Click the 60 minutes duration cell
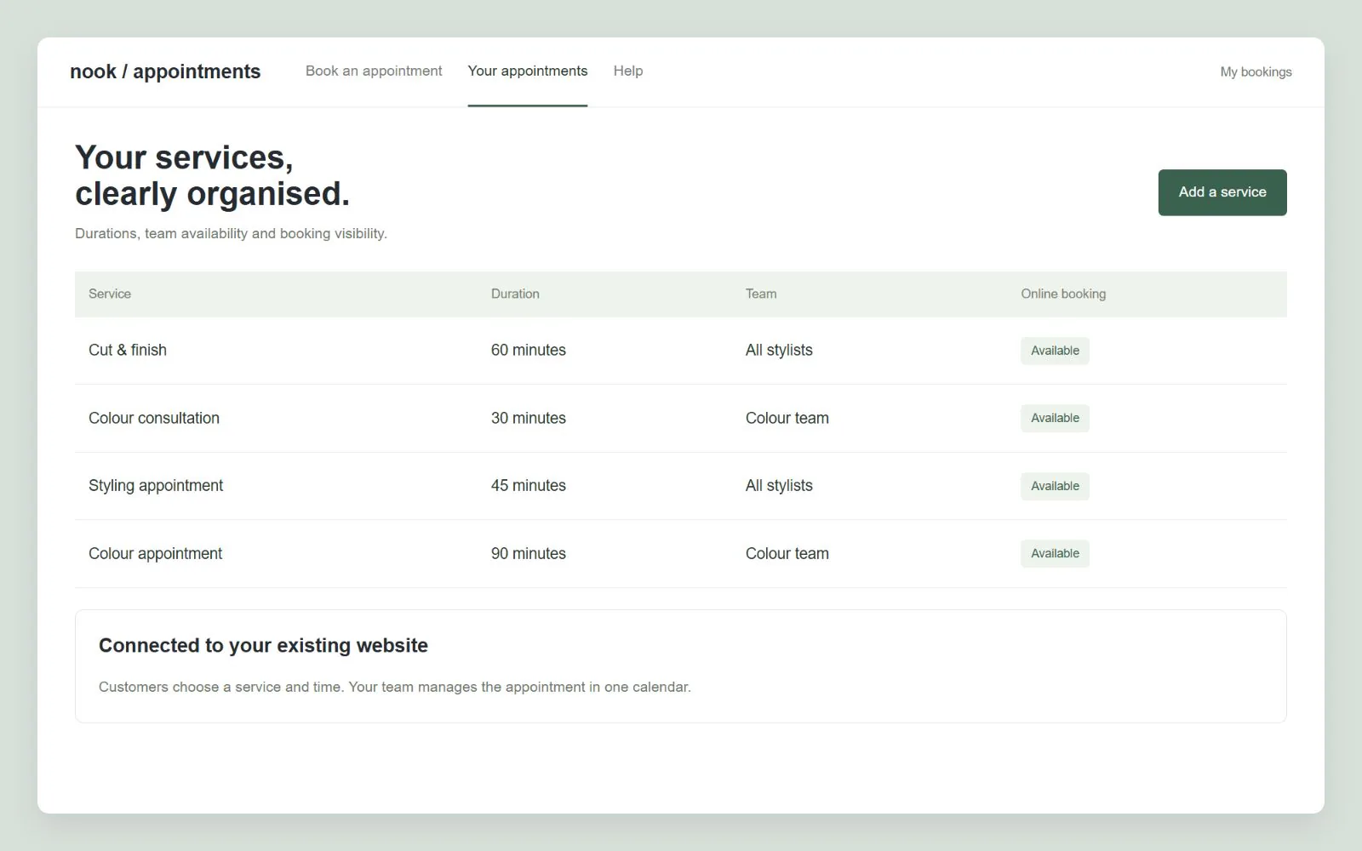 coord(529,350)
